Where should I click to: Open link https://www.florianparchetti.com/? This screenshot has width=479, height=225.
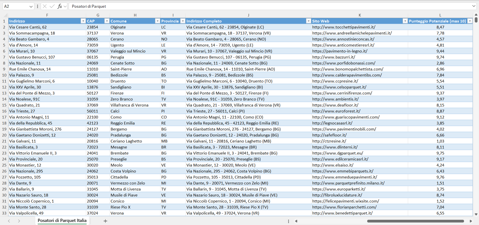pos(344,207)
